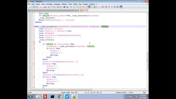Collapse the Do loop fold marker on line 84
176x99 pixels.
click(34, 42)
